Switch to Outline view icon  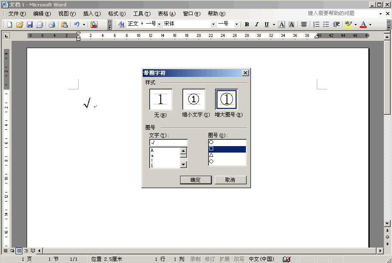point(26,251)
